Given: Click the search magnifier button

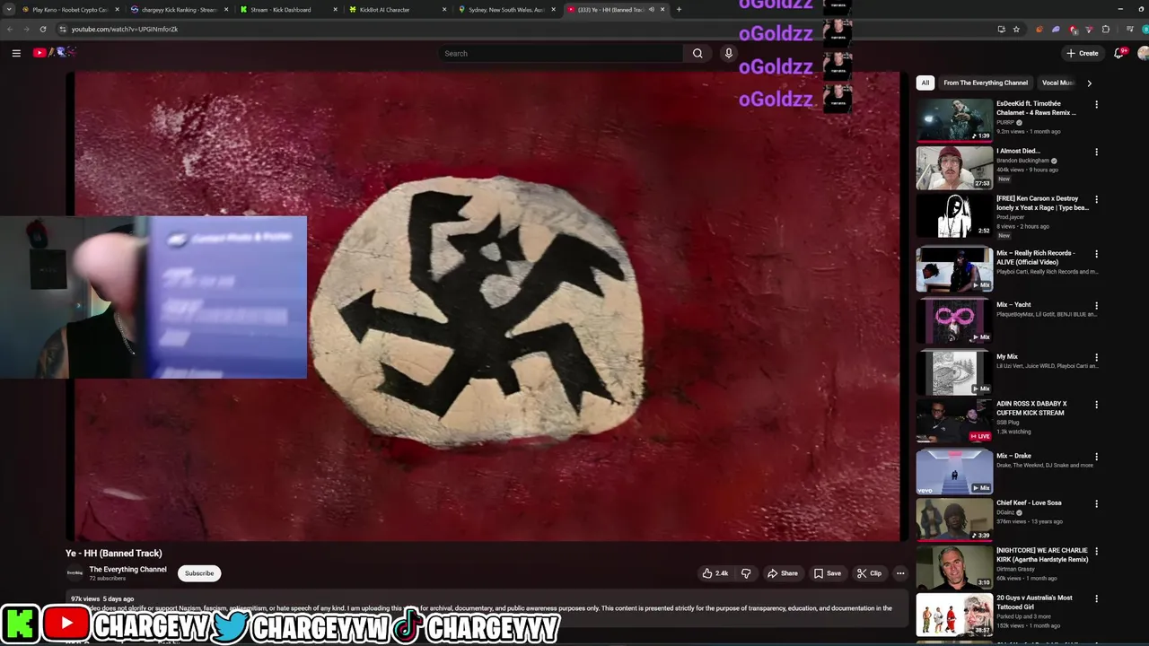Looking at the screenshot, I should pyautogui.click(x=697, y=53).
